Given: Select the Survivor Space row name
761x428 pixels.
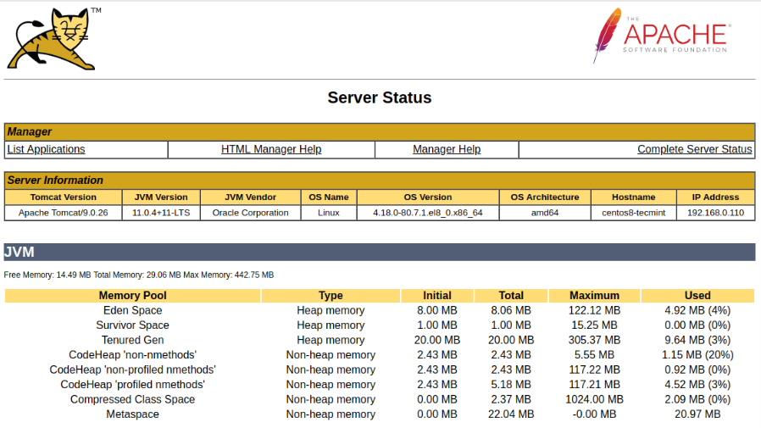Looking at the screenshot, I should click(x=132, y=325).
